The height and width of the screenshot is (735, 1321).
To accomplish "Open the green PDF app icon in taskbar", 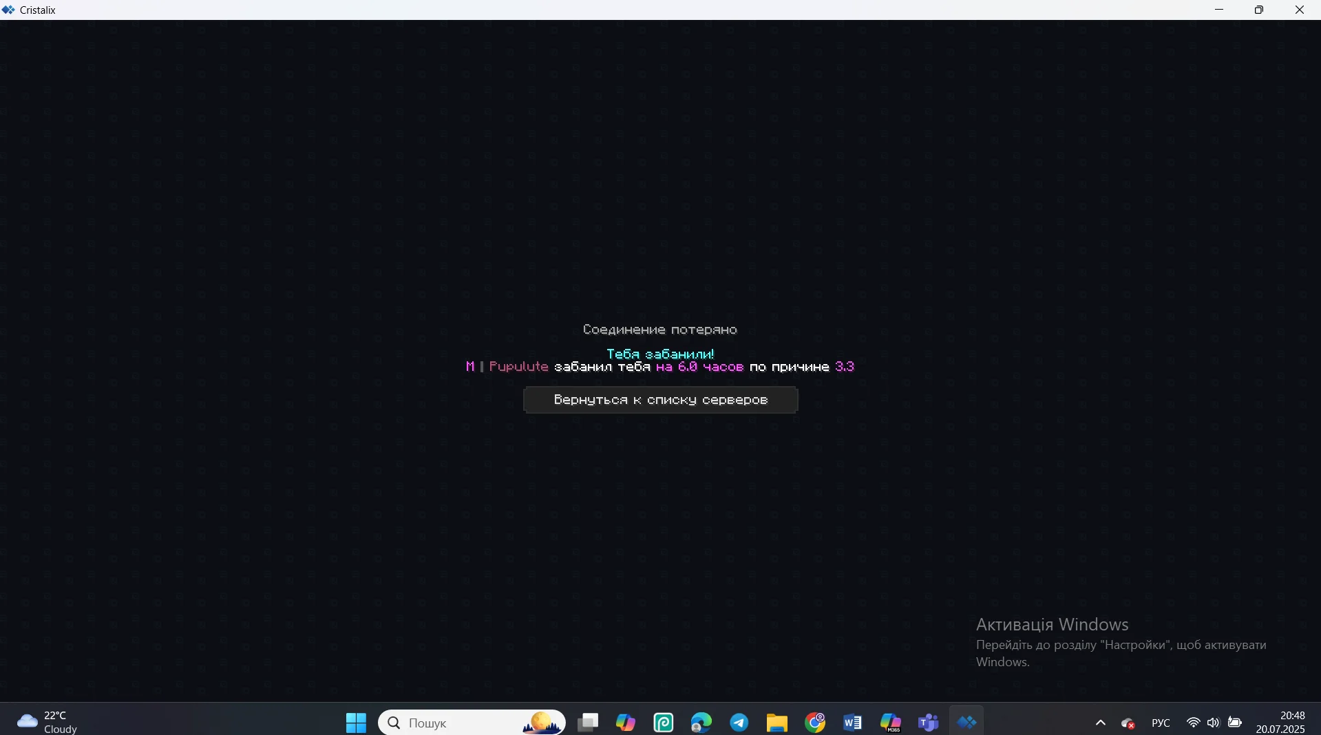I will click(x=664, y=723).
